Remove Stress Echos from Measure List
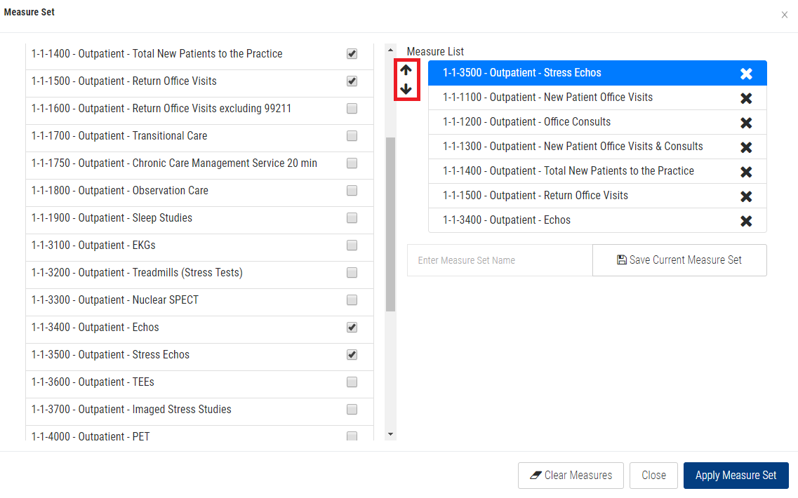798x498 pixels. [x=746, y=74]
